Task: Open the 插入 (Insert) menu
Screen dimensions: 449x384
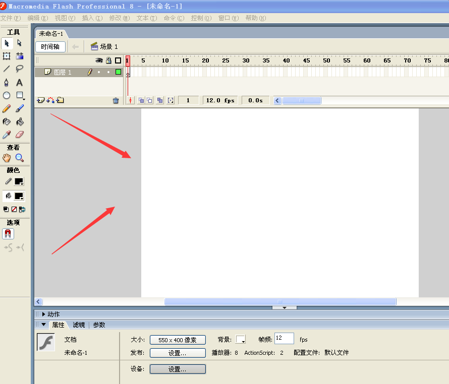Action: click(92, 18)
